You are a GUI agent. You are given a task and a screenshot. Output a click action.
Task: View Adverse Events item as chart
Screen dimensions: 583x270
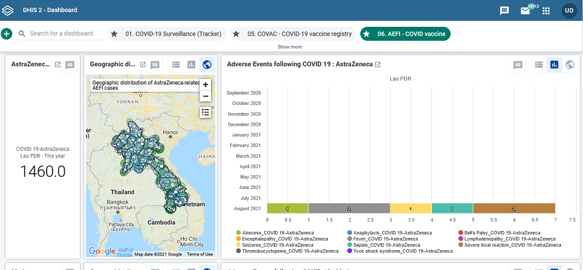coord(554,65)
